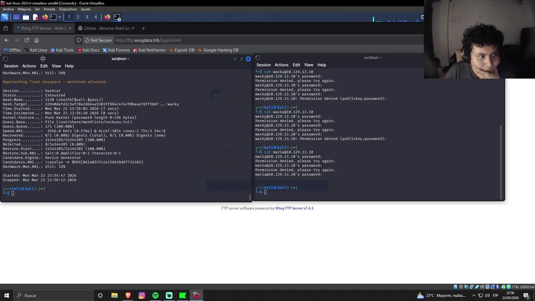This screenshot has height=301, width=535.
Task: Open Session menu in left terminal
Action: (x=11, y=66)
